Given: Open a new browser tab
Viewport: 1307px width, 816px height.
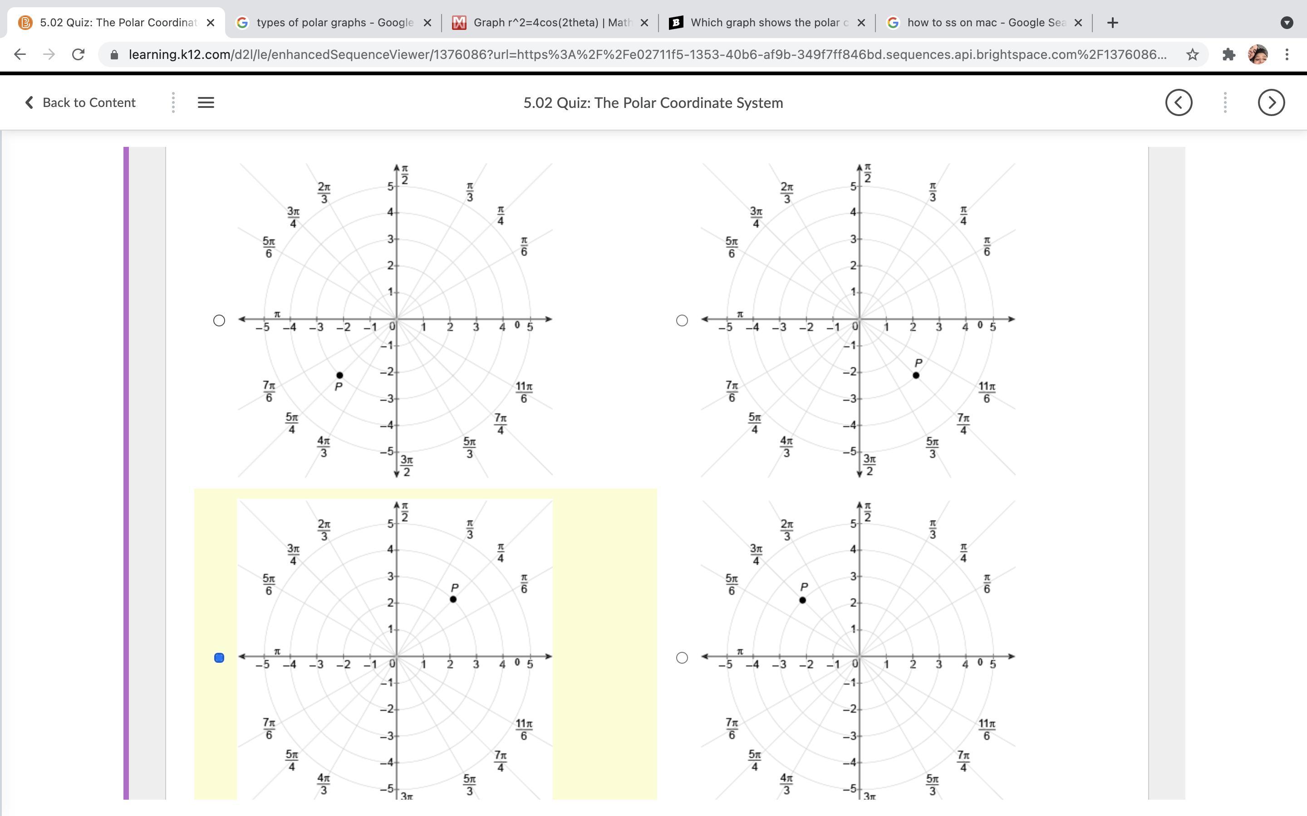Looking at the screenshot, I should pyautogui.click(x=1112, y=23).
